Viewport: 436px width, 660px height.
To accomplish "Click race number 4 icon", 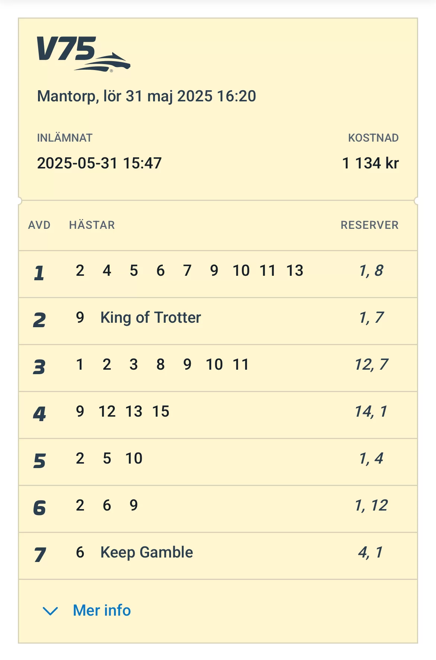I will 39,414.
